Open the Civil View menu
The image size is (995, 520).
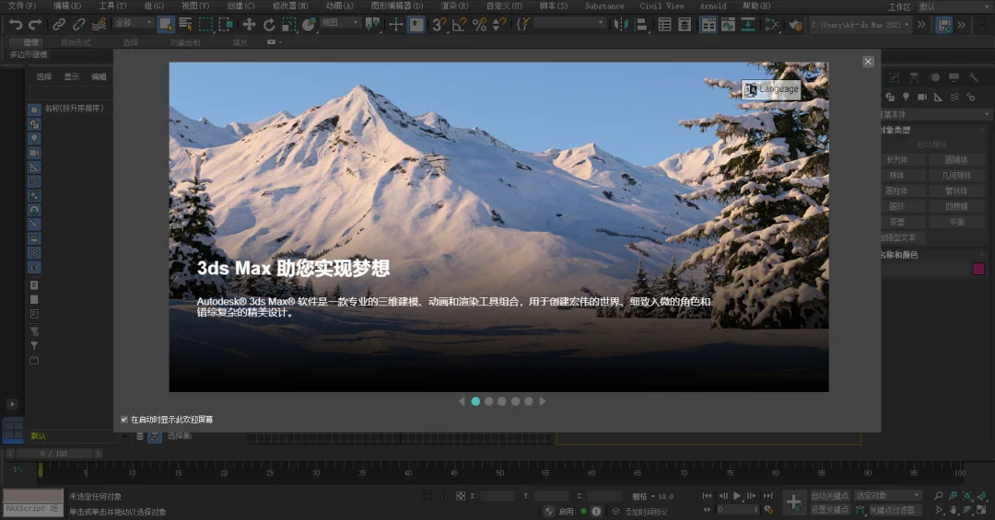coord(661,6)
